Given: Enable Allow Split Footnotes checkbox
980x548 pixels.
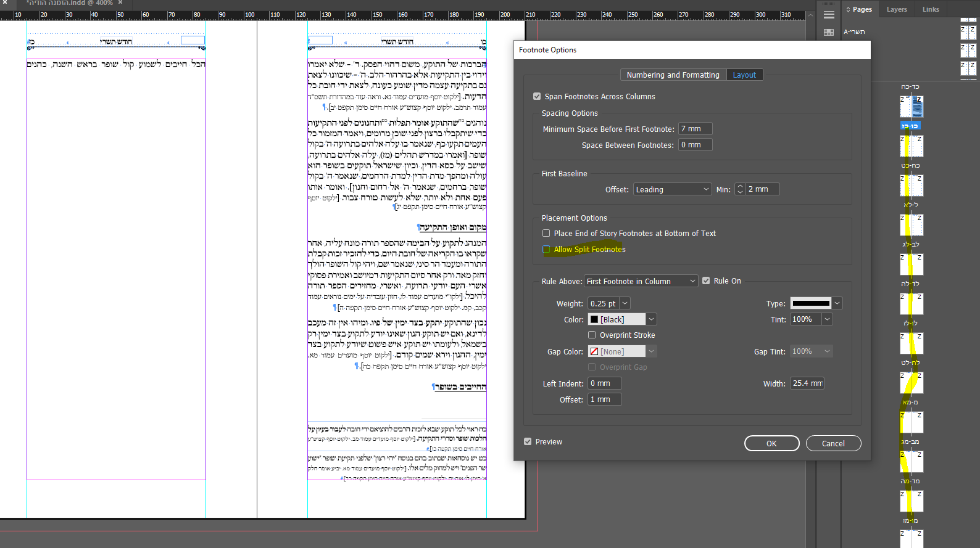Looking at the screenshot, I should click(546, 250).
